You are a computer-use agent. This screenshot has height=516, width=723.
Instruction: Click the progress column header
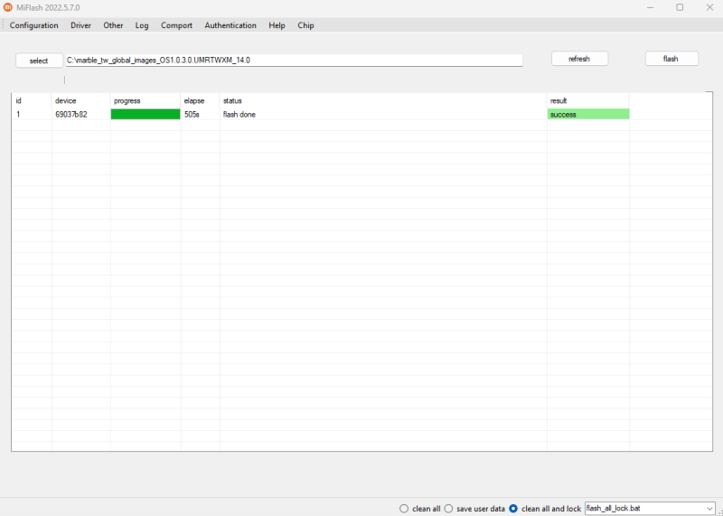146,100
